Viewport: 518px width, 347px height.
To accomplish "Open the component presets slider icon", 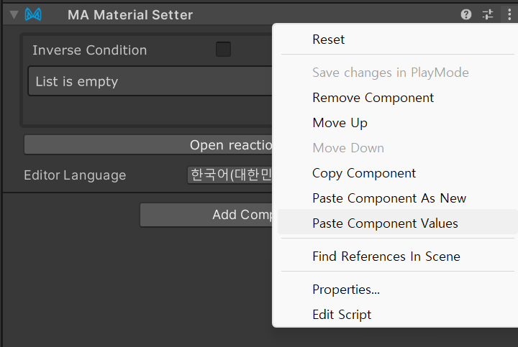I will click(488, 14).
